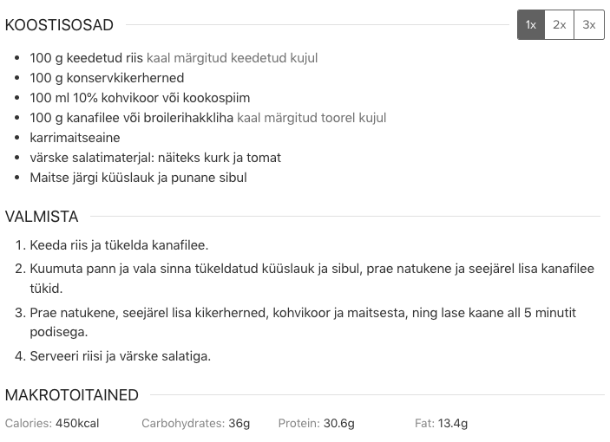This screenshot has height=442, width=610.
Task: Click the värske salatimaterjal ingredient line
Action: (155, 158)
